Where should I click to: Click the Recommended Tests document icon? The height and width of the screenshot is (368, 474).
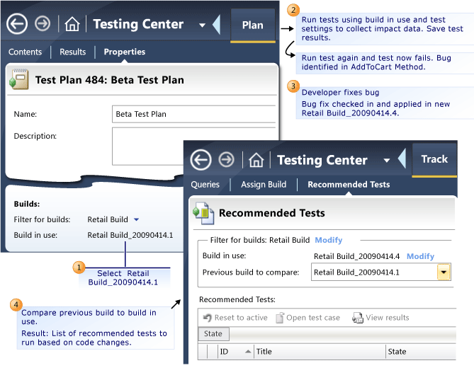pyautogui.click(x=203, y=213)
